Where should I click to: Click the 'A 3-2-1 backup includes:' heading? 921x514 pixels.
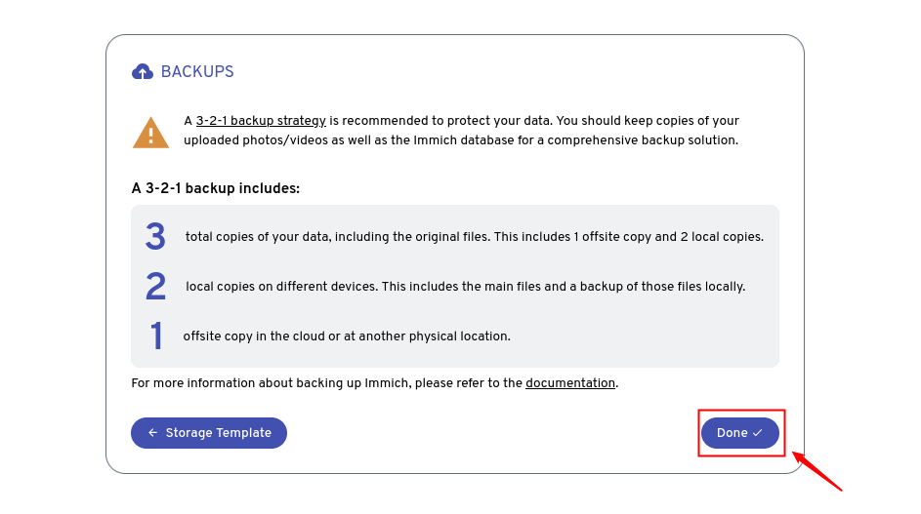click(x=216, y=188)
